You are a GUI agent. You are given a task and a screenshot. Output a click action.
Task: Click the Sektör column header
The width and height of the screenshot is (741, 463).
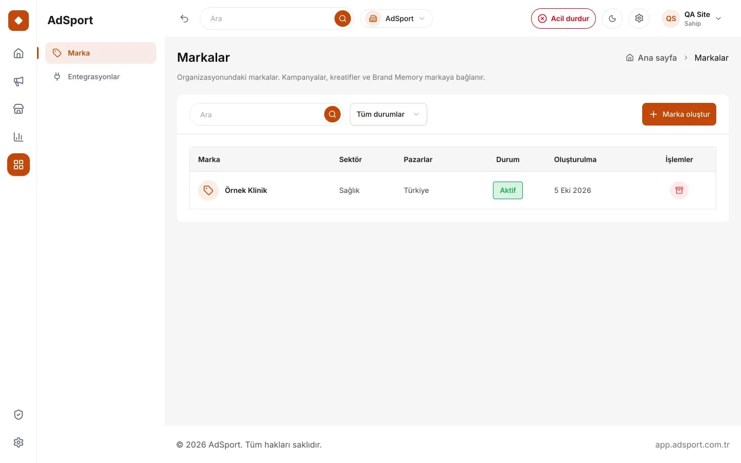click(350, 159)
